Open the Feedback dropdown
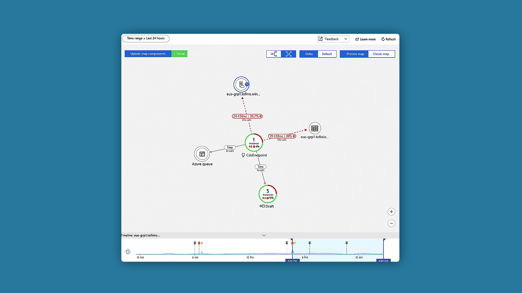 (x=333, y=39)
